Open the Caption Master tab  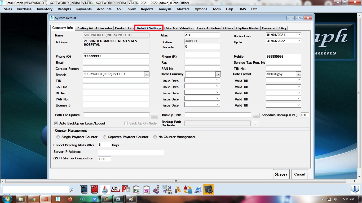[x=248, y=28]
